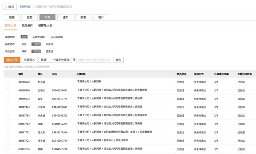Click the 移除 button

tap(44, 60)
